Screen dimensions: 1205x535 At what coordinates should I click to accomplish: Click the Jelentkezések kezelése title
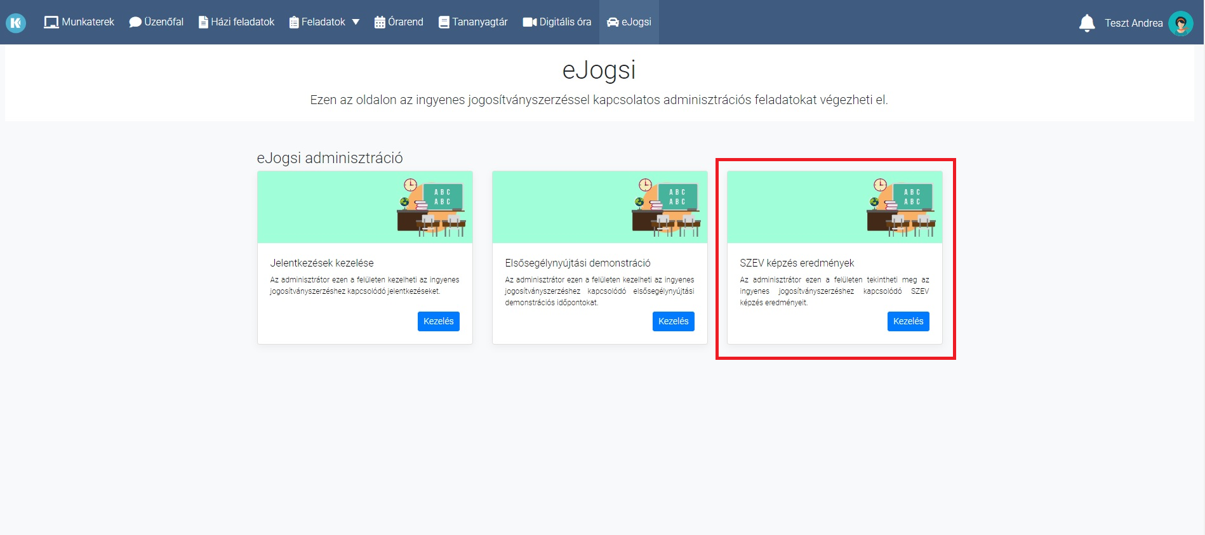322,263
